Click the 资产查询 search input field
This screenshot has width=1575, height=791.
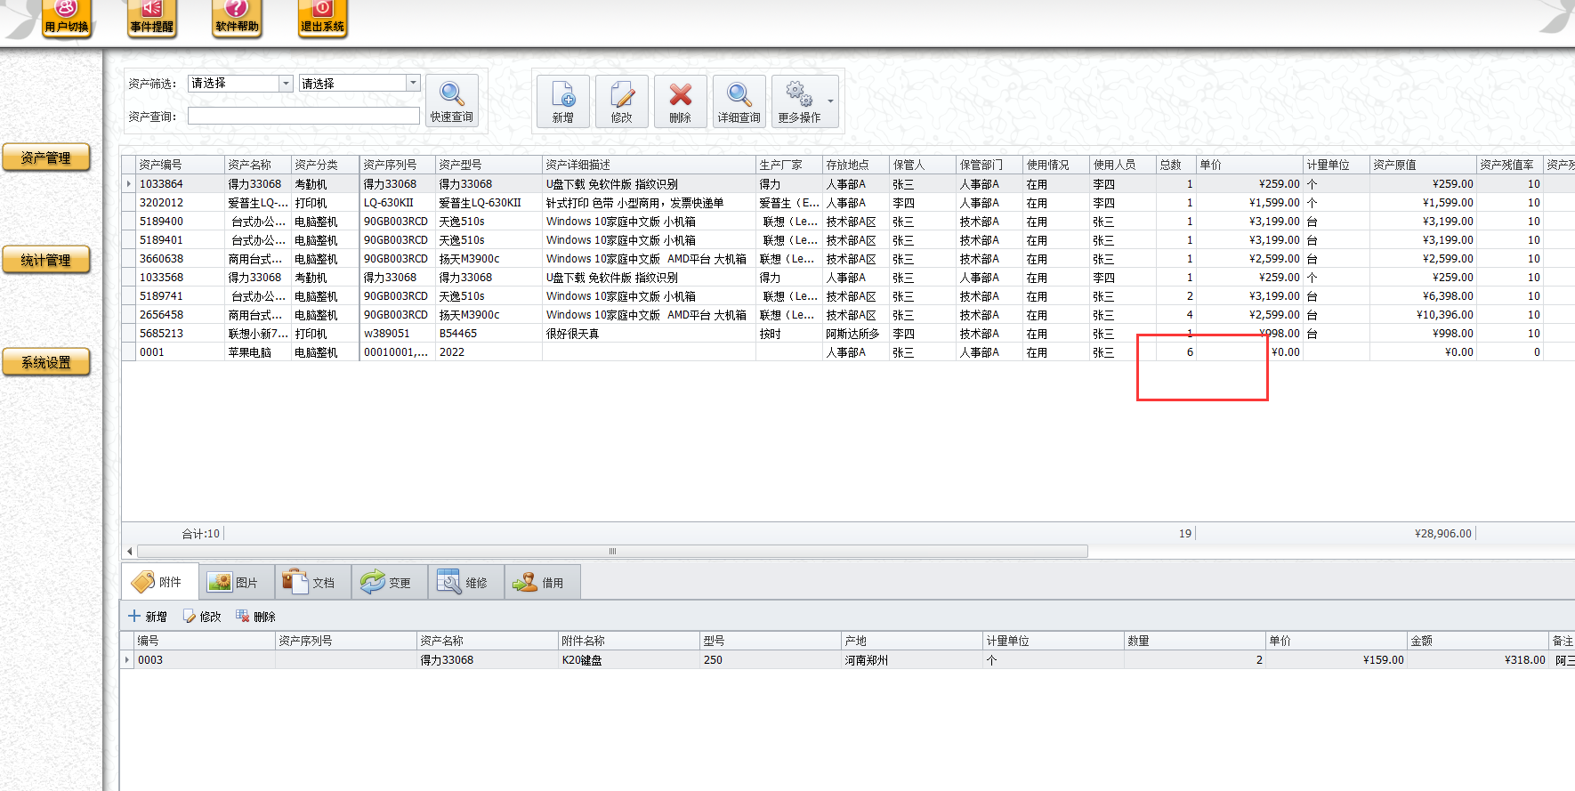click(303, 117)
